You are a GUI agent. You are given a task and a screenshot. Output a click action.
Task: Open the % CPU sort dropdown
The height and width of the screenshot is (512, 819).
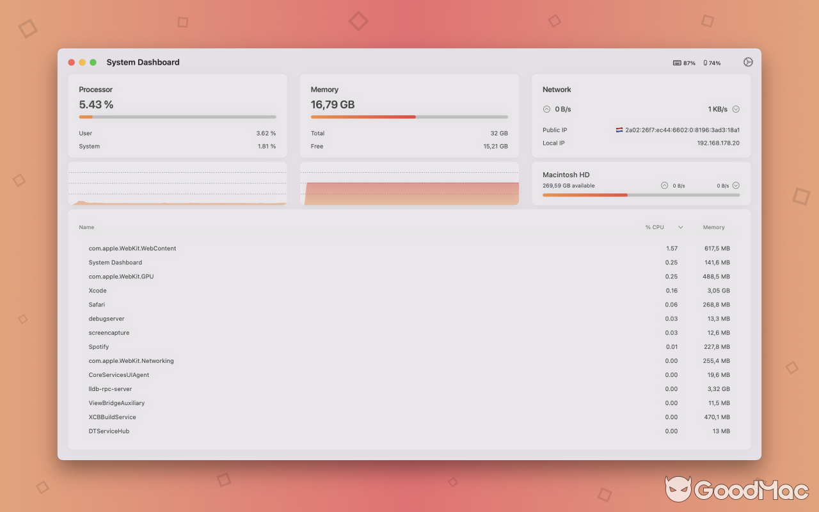[680, 227]
